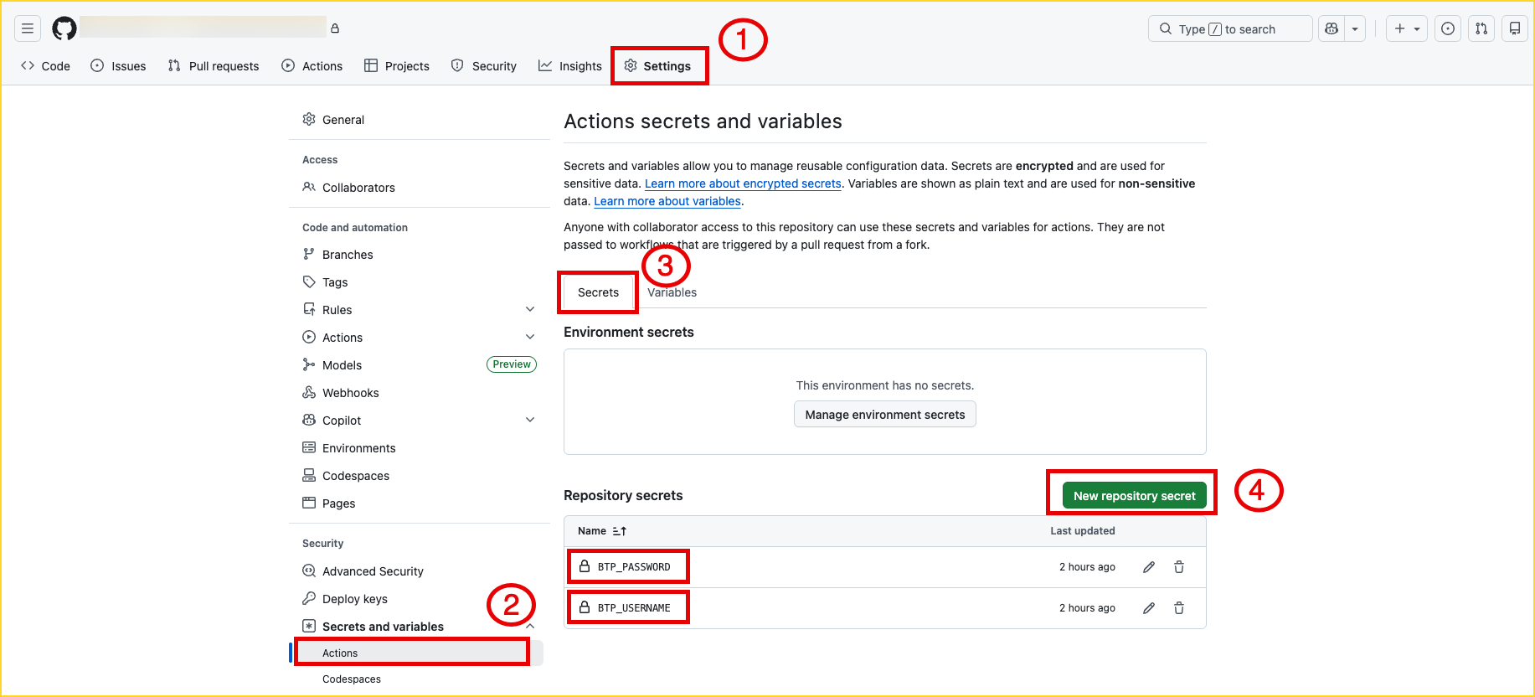Click New repository secret button
The width and height of the screenshot is (1535, 697).
[1135, 496]
